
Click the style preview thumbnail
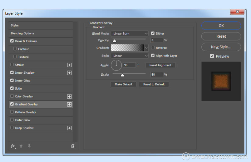221,81
